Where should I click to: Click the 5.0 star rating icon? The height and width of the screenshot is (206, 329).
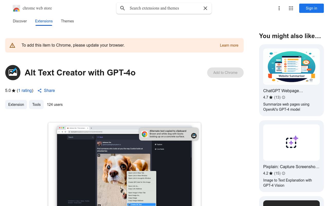point(14,91)
